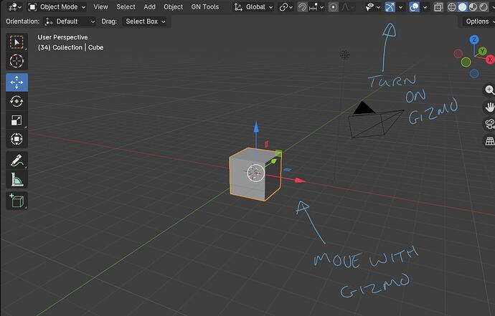Click the red YZ plane handle of gizmo
Image resolution: width=495 pixels, height=316 pixels.
pos(266,144)
